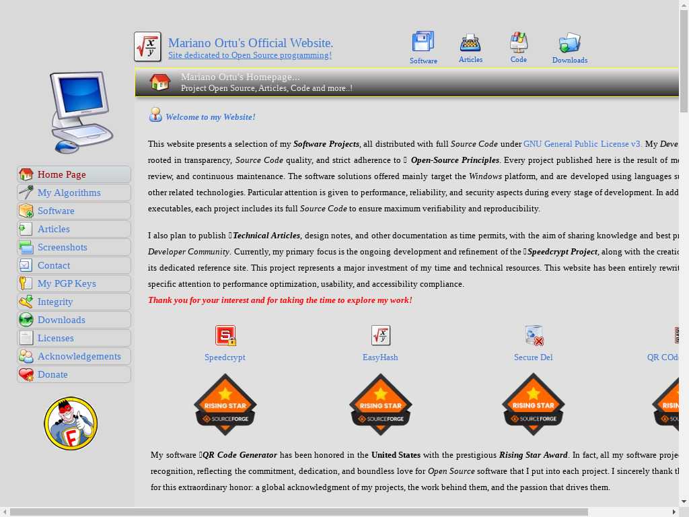Click the icon beside Integrity
This screenshot has height=517, width=689.
(x=26, y=302)
